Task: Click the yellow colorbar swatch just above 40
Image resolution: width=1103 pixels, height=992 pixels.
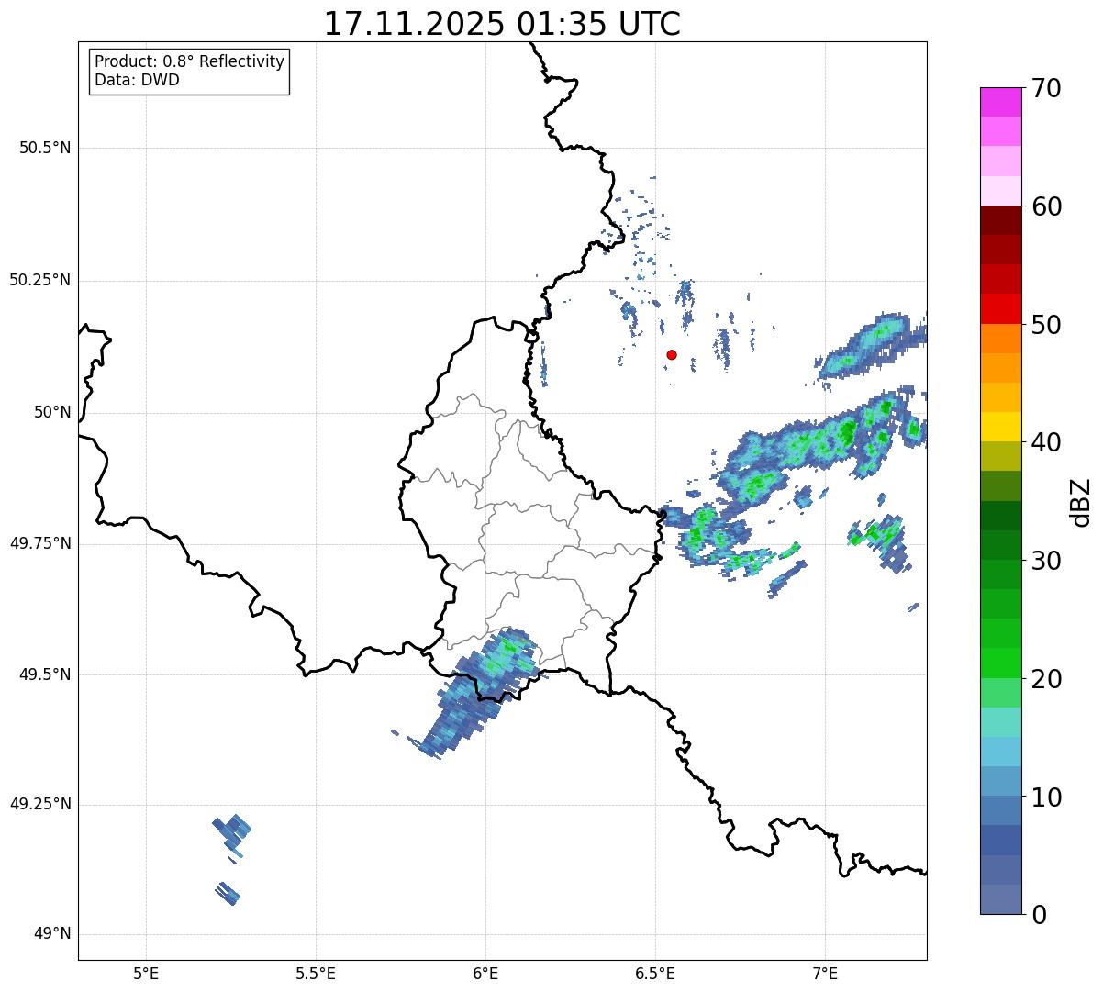Action: click(1000, 428)
